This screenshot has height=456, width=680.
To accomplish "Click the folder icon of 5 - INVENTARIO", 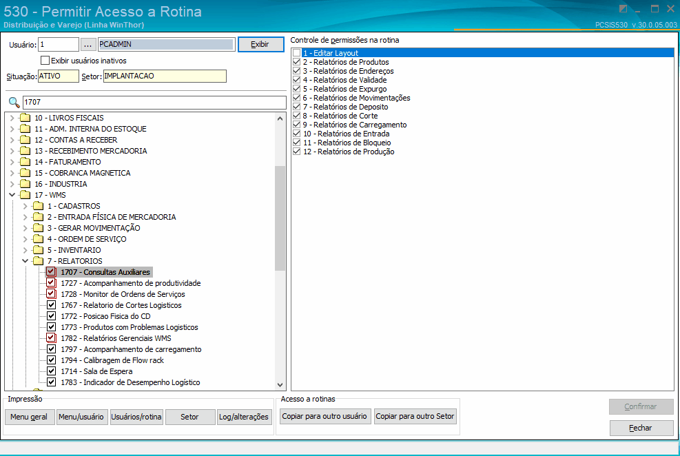I will point(38,250).
